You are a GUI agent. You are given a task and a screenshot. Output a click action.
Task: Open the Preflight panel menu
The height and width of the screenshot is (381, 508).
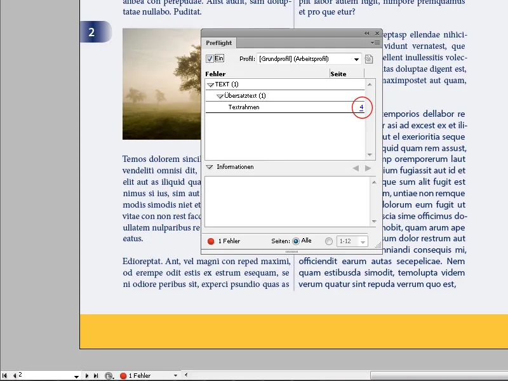(x=374, y=43)
